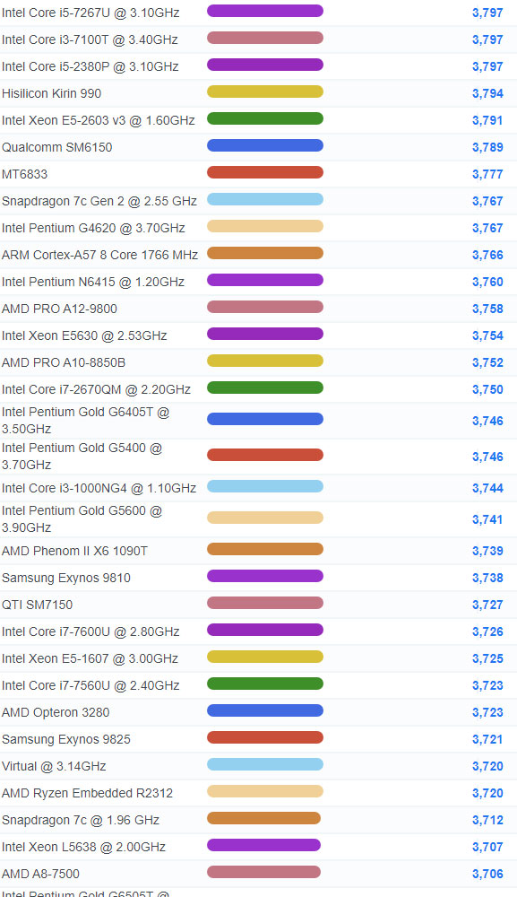Viewport: 517px width, 897px height.
Task: Click the score 3,706 for AMD A8-7500
Action: pos(487,874)
